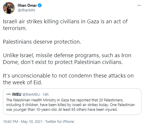The image size is (144, 127).
Task: Click the IMEU account name
Action: pyautogui.click(x=17, y=94)
